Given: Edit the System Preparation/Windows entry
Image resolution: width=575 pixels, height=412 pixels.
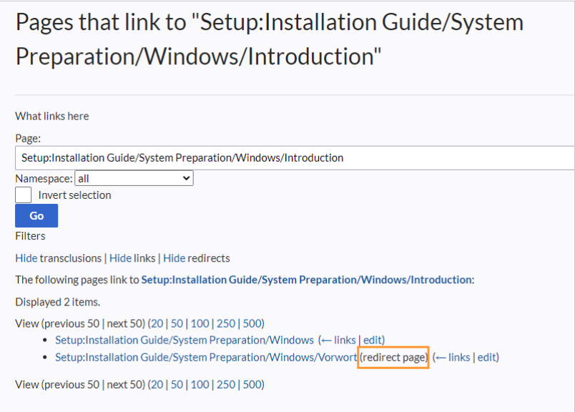Looking at the screenshot, I should coord(373,340).
